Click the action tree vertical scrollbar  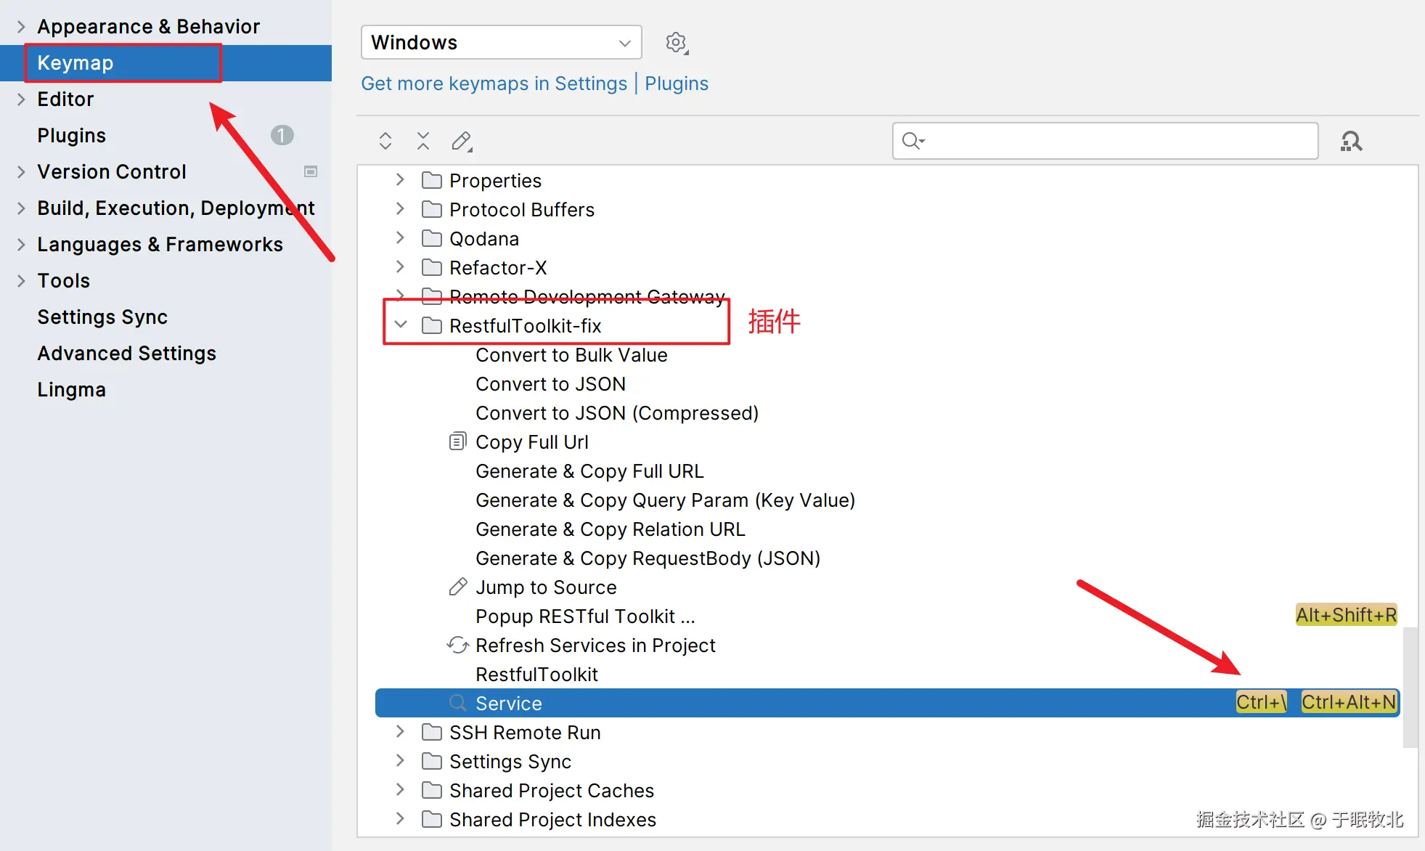click(x=1410, y=686)
